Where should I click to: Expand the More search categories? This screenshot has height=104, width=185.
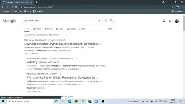click(x=82, y=29)
